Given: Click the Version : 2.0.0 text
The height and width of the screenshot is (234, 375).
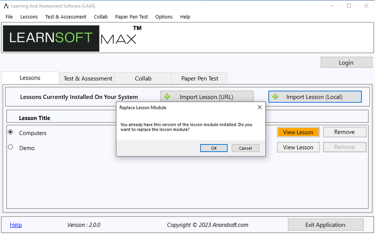Looking at the screenshot, I should tap(84, 225).
